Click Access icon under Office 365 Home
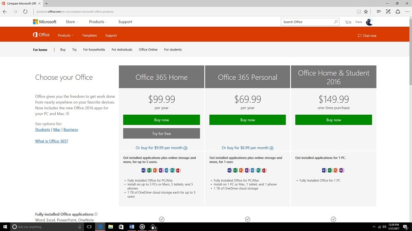Screen dimensions: 412x231 click(178, 171)
